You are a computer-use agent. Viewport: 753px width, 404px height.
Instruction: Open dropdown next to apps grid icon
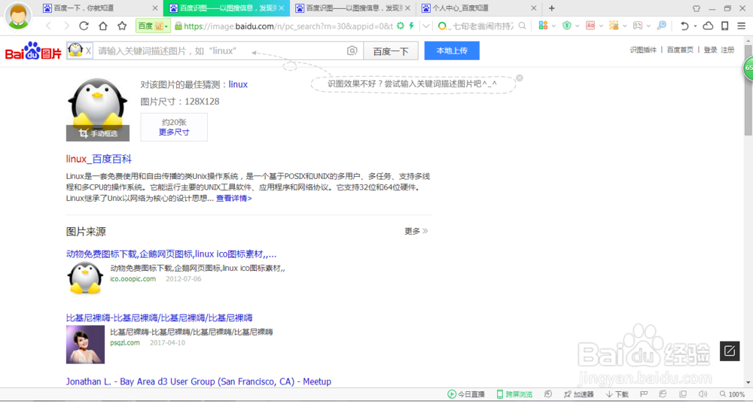click(553, 26)
